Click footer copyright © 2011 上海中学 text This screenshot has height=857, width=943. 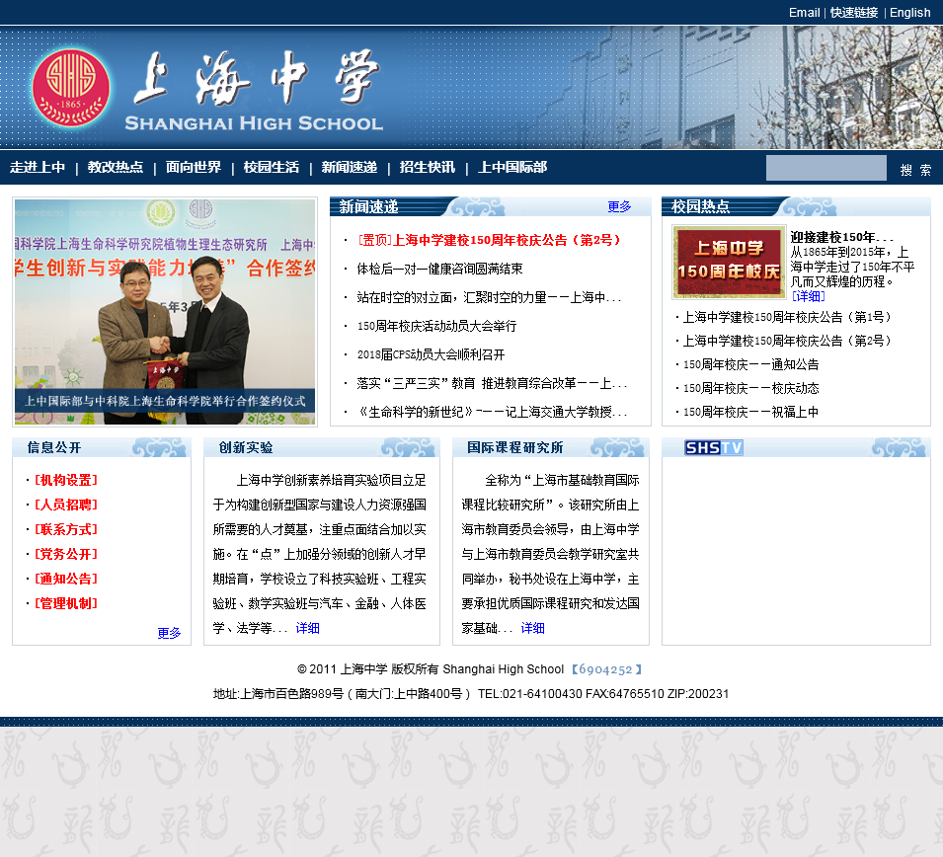(431, 669)
